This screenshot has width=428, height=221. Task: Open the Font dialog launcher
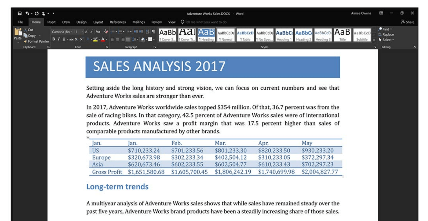click(107, 47)
